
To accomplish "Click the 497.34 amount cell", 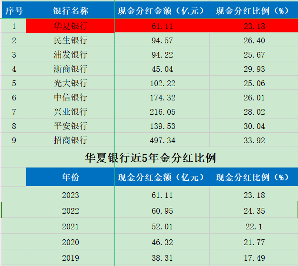I will coord(162,140).
